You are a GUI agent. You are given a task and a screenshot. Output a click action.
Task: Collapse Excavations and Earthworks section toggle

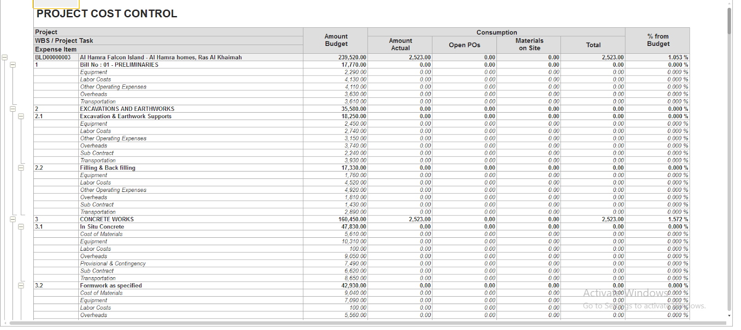click(13, 109)
